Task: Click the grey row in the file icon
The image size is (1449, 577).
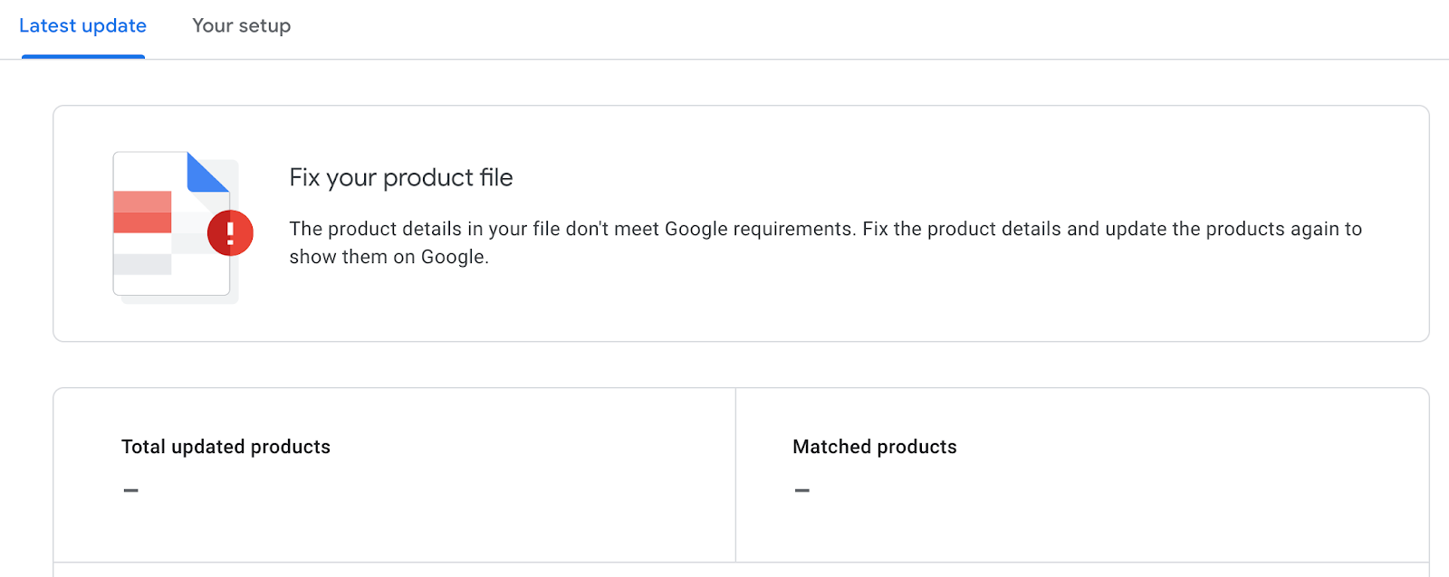Action: coord(142,264)
